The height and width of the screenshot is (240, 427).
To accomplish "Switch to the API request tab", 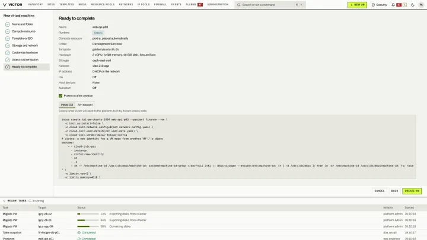I will click(85, 105).
